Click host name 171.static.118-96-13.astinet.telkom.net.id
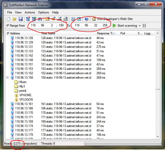The width and height of the screenshot is (165, 150). [66, 117]
